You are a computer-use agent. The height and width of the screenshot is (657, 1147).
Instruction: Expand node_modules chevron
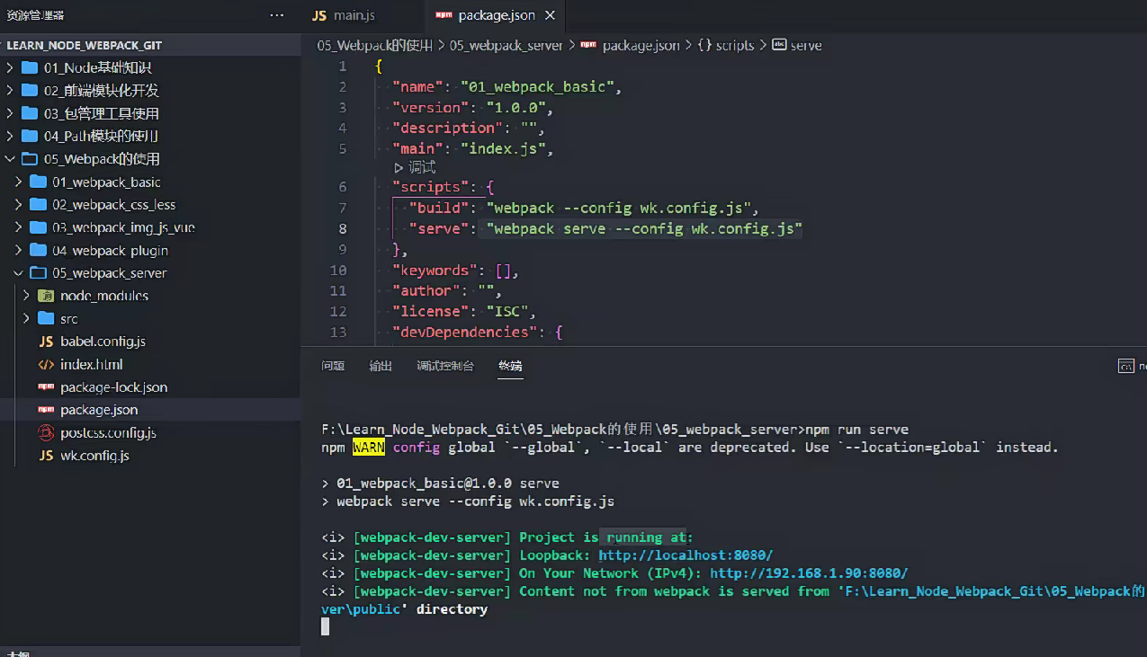click(x=26, y=296)
